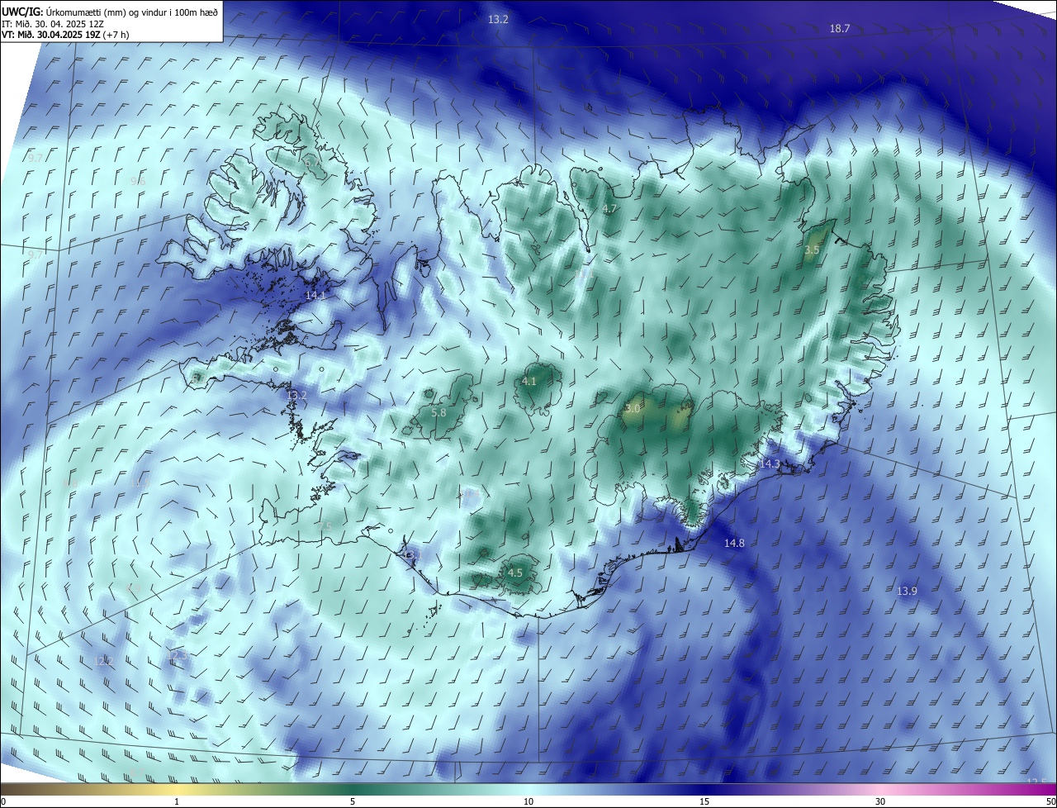Click the colour scale tick labelled 5
The image size is (1057, 808).
point(353,801)
